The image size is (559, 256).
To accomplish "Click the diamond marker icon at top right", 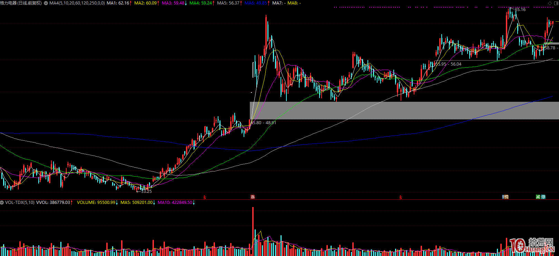I will click(x=550, y=3).
